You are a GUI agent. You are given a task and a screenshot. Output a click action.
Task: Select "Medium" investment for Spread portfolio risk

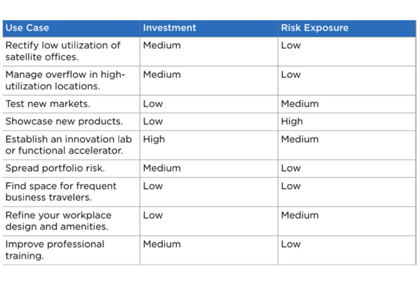162,168
